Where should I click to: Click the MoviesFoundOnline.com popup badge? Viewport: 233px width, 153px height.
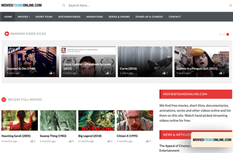coord(212,140)
